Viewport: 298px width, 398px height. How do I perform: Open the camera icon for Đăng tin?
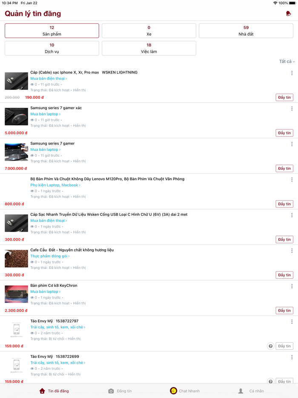(x=111, y=391)
